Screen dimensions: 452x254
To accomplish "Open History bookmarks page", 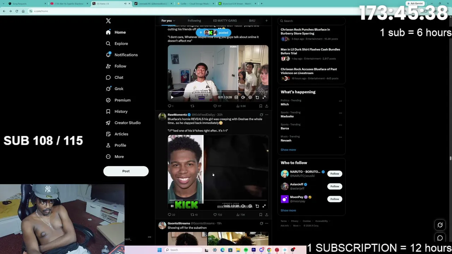I will point(117,111).
